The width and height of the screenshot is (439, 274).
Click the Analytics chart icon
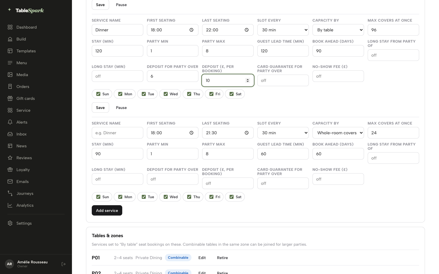(x=10, y=205)
